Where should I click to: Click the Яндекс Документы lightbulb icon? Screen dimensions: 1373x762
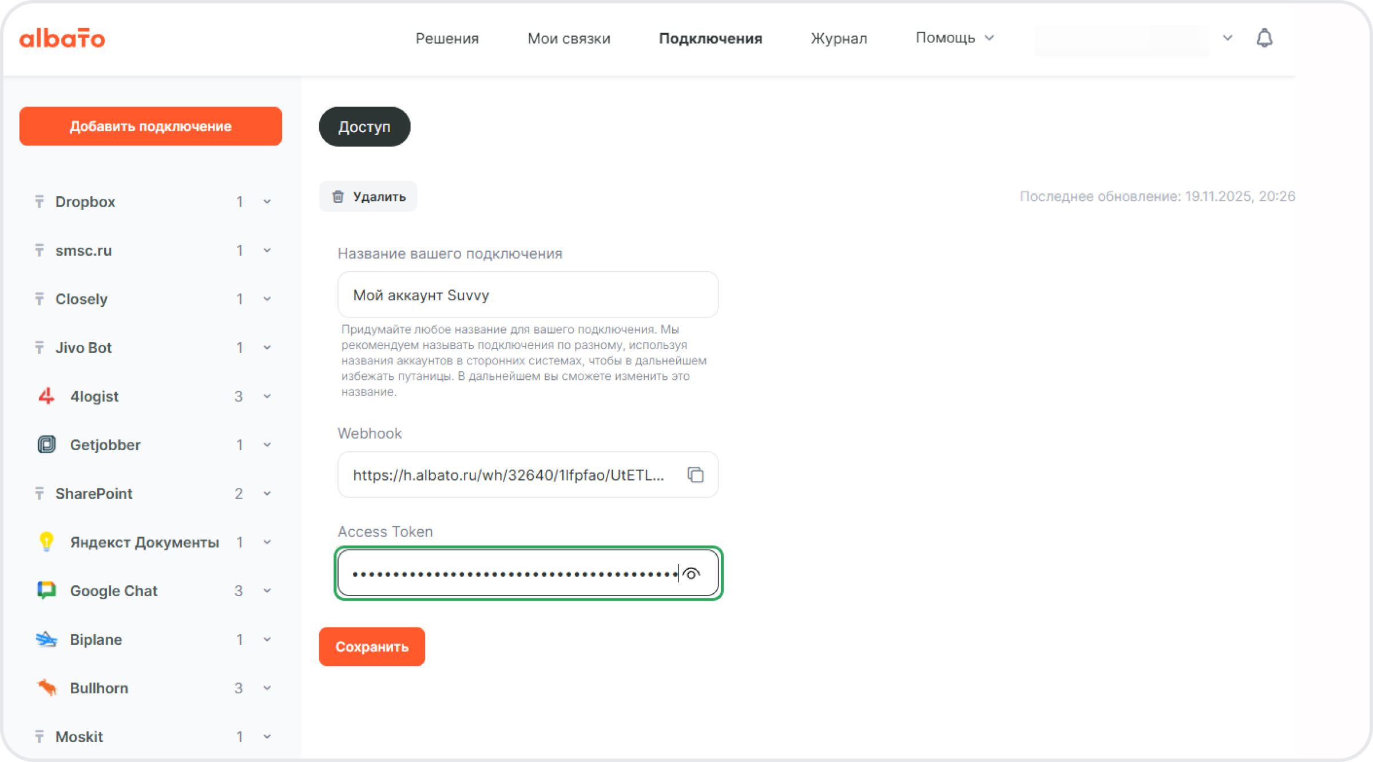(x=46, y=541)
